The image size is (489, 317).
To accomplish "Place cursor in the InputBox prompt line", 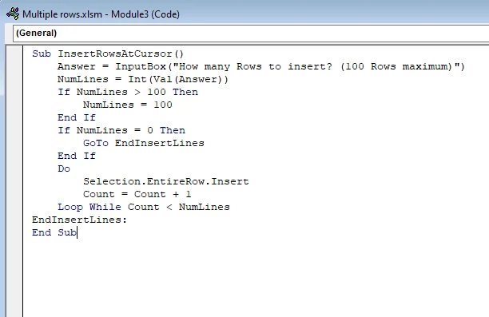I will [261, 66].
